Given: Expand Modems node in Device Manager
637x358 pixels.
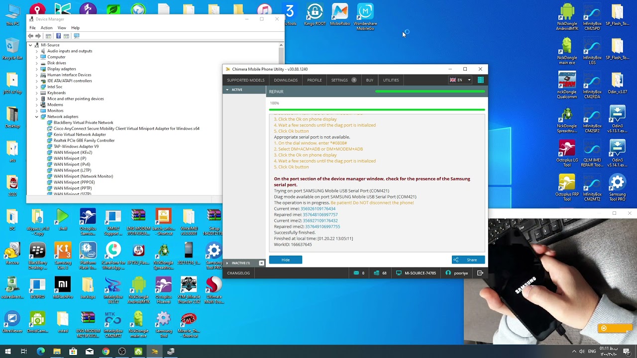Looking at the screenshot, I should point(36,105).
